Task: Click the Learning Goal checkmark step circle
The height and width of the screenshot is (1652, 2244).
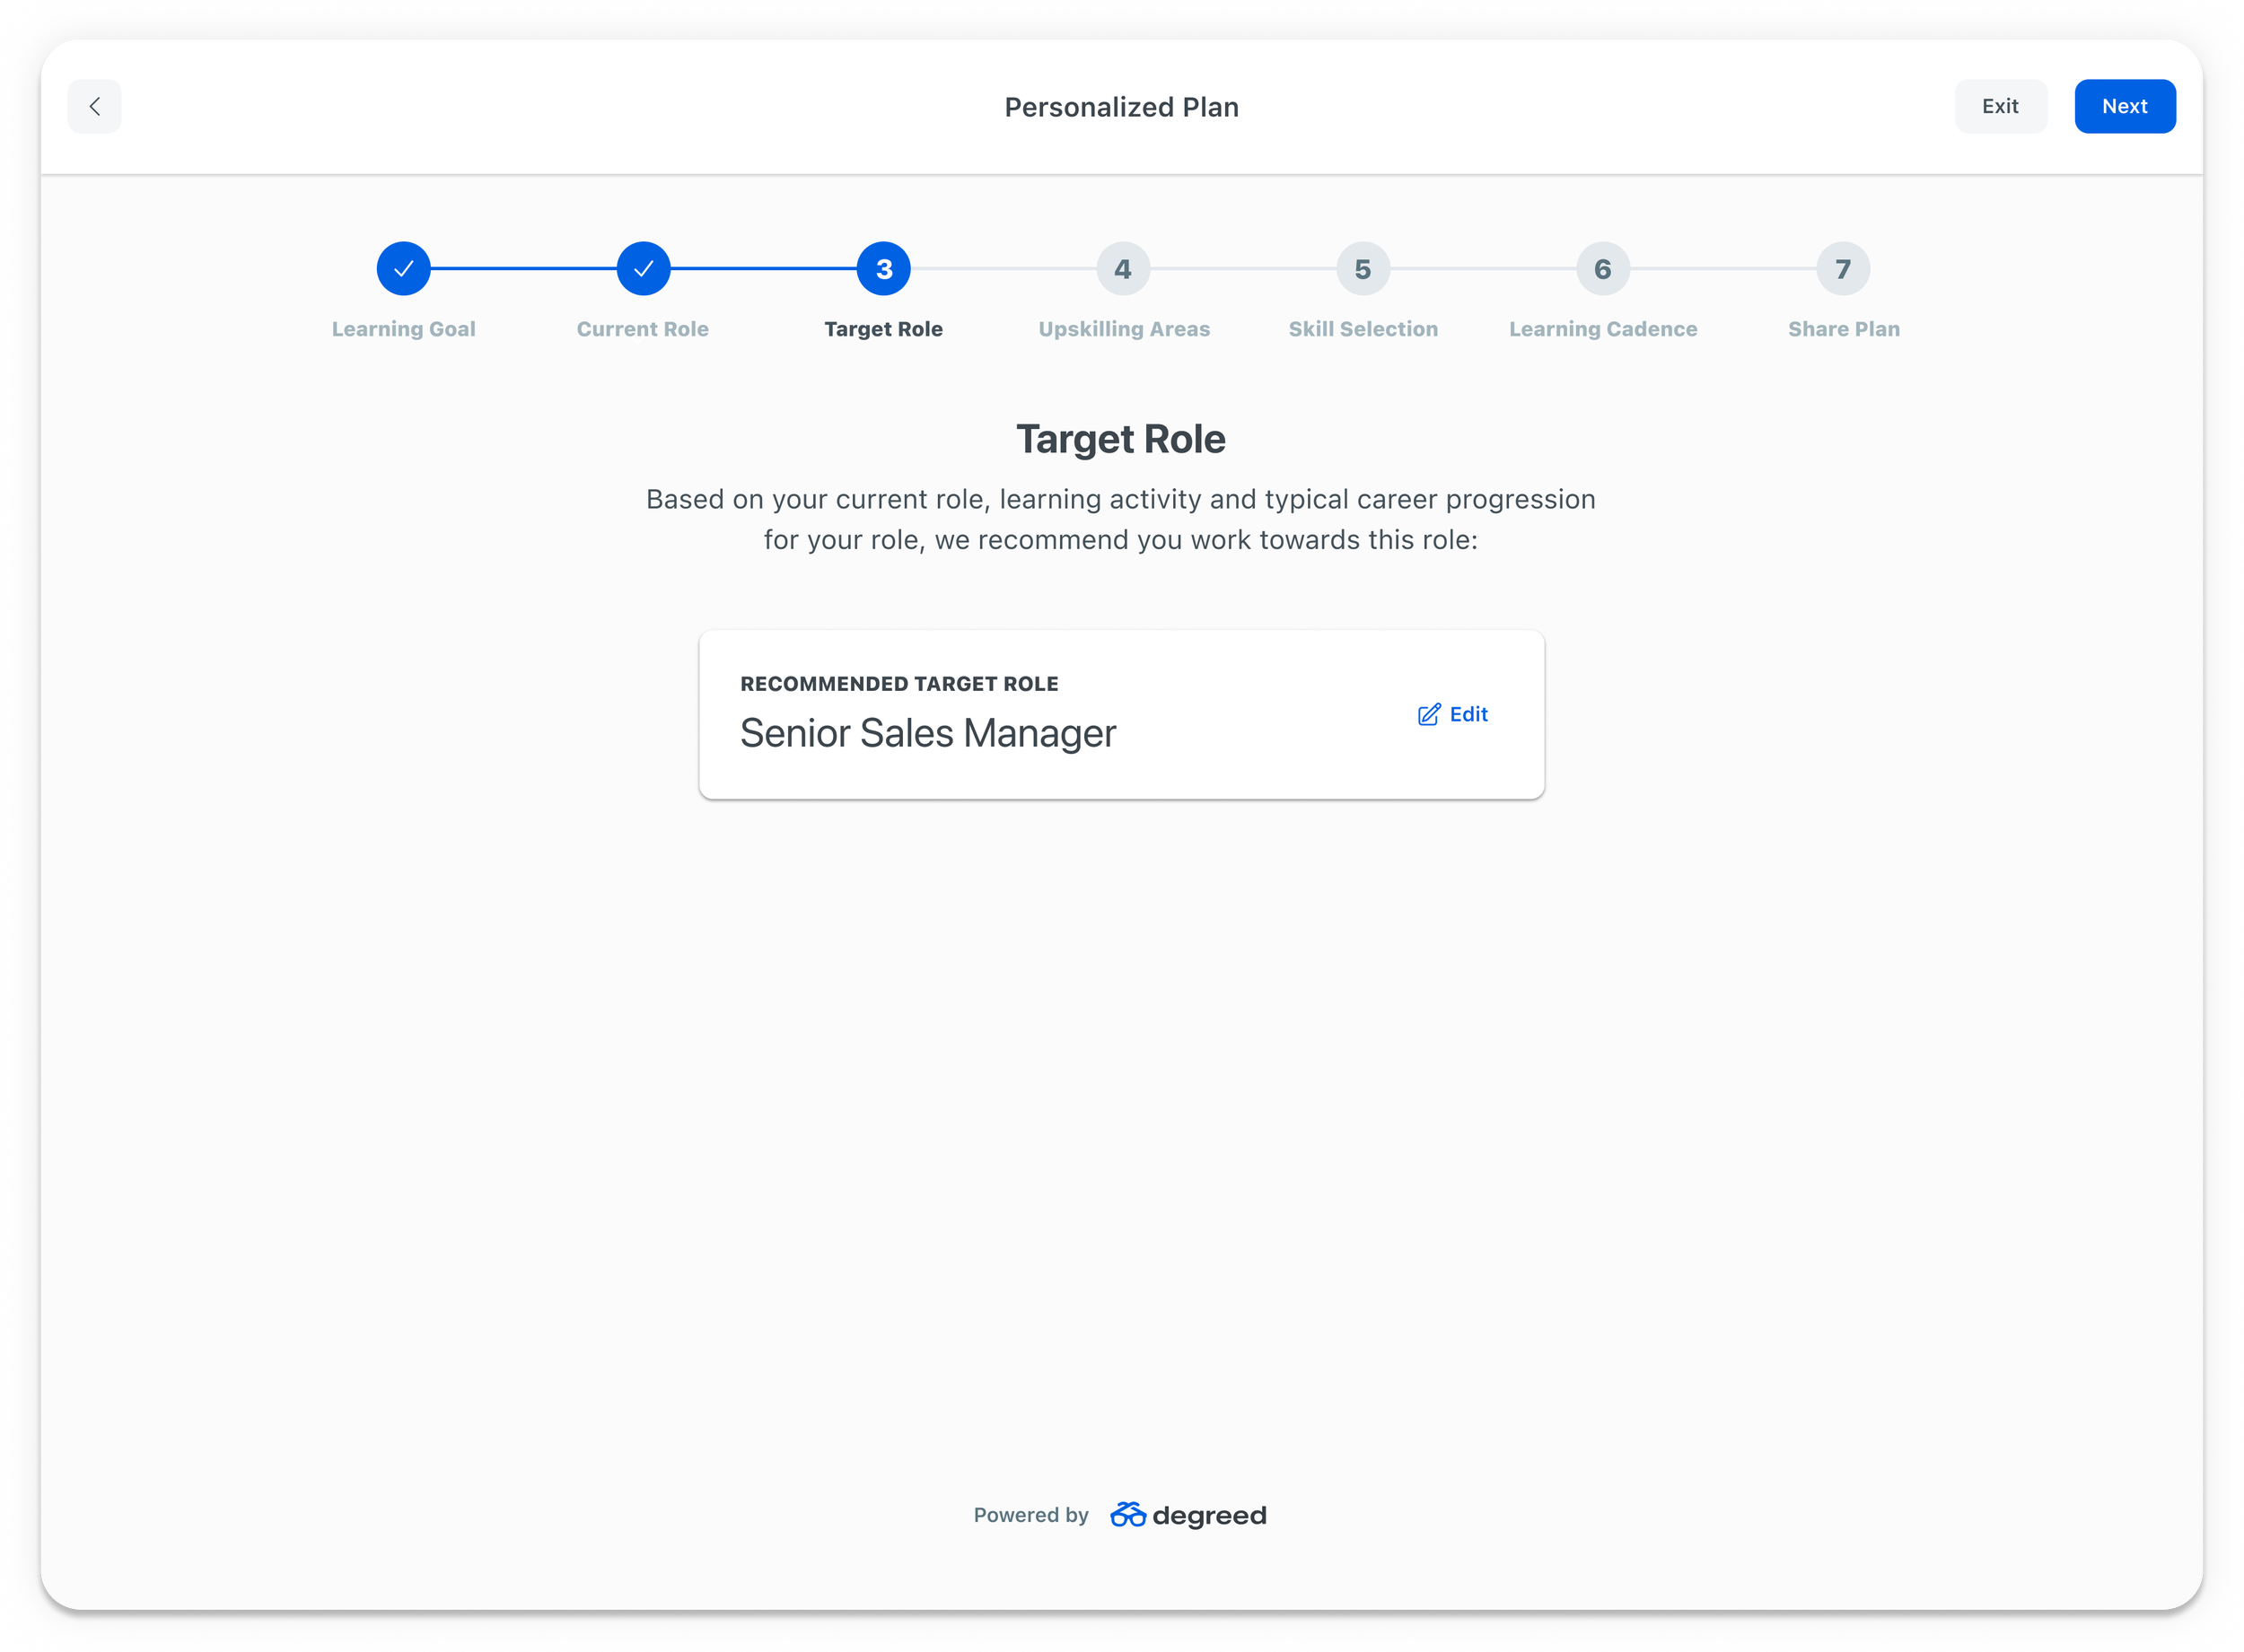Action: [403, 269]
